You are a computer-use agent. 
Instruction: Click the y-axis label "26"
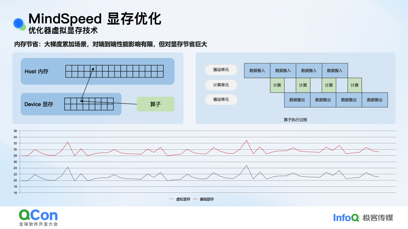pyautogui.click(x=15, y=162)
